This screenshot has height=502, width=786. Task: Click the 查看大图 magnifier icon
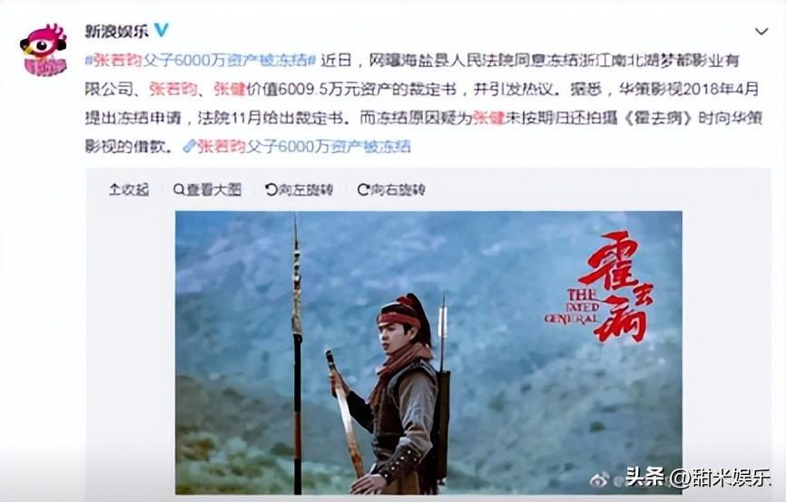[x=179, y=189]
